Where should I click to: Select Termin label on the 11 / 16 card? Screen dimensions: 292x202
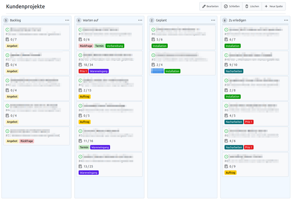click(x=84, y=147)
